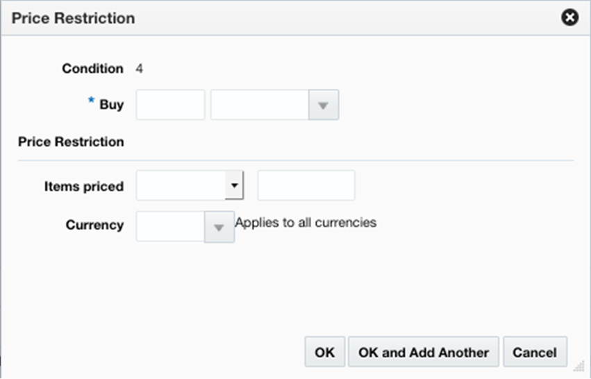Open the Buy type dropdown arrow
The width and height of the screenshot is (591, 379).
(x=323, y=105)
